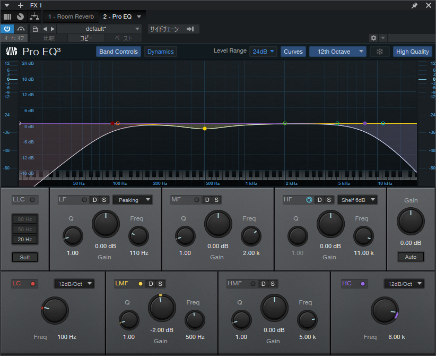
Task: Click the Auto gain button
Action: point(411,257)
